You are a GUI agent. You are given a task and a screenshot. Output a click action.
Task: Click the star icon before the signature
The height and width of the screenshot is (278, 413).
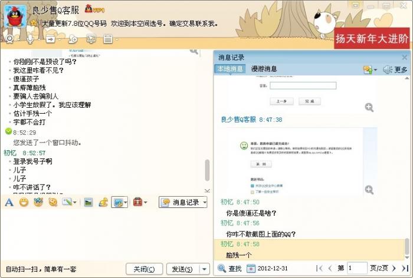pyautogui.click(x=34, y=23)
